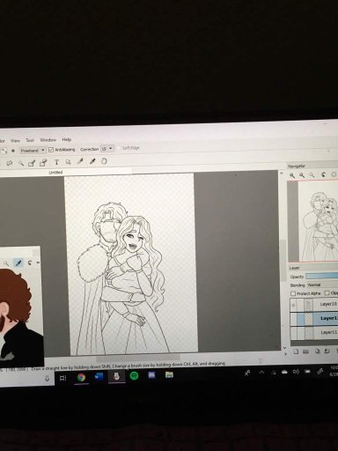This screenshot has width=338, height=451.
Task: Open the Window menu
Action: click(x=48, y=140)
